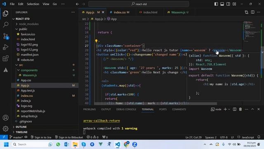264x149 pixels.
Task: Open Windows Start menu
Action: click(6, 144)
